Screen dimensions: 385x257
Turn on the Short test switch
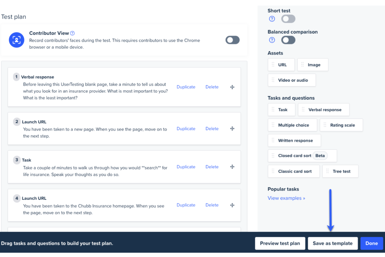(x=288, y=19)
